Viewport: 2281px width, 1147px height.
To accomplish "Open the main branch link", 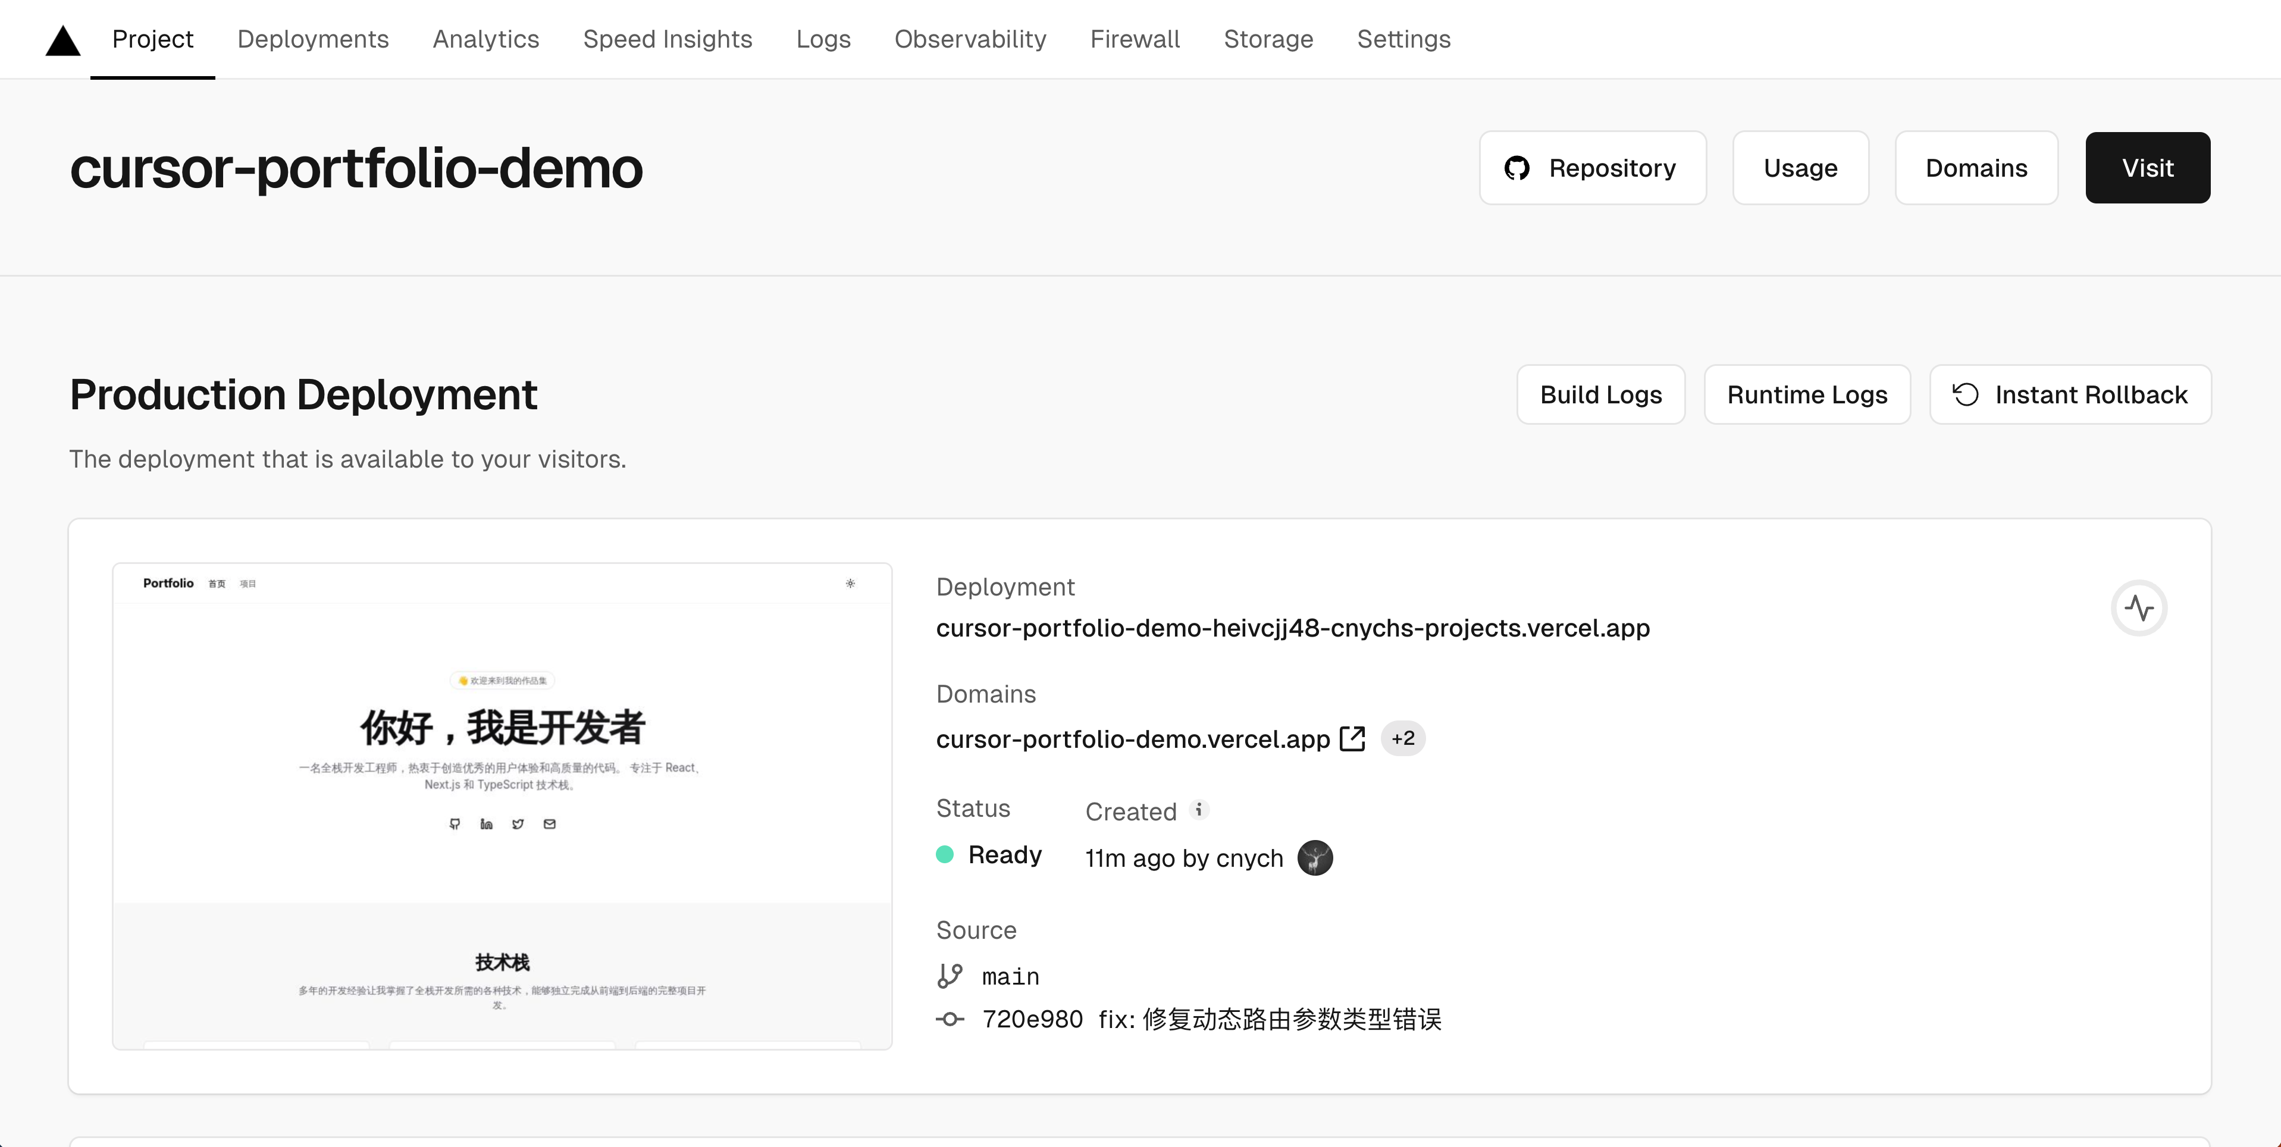I will click(x=1010, y=976).
